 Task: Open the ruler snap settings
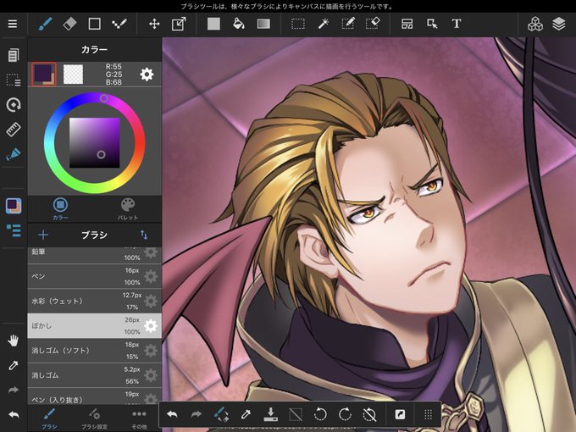14,130
